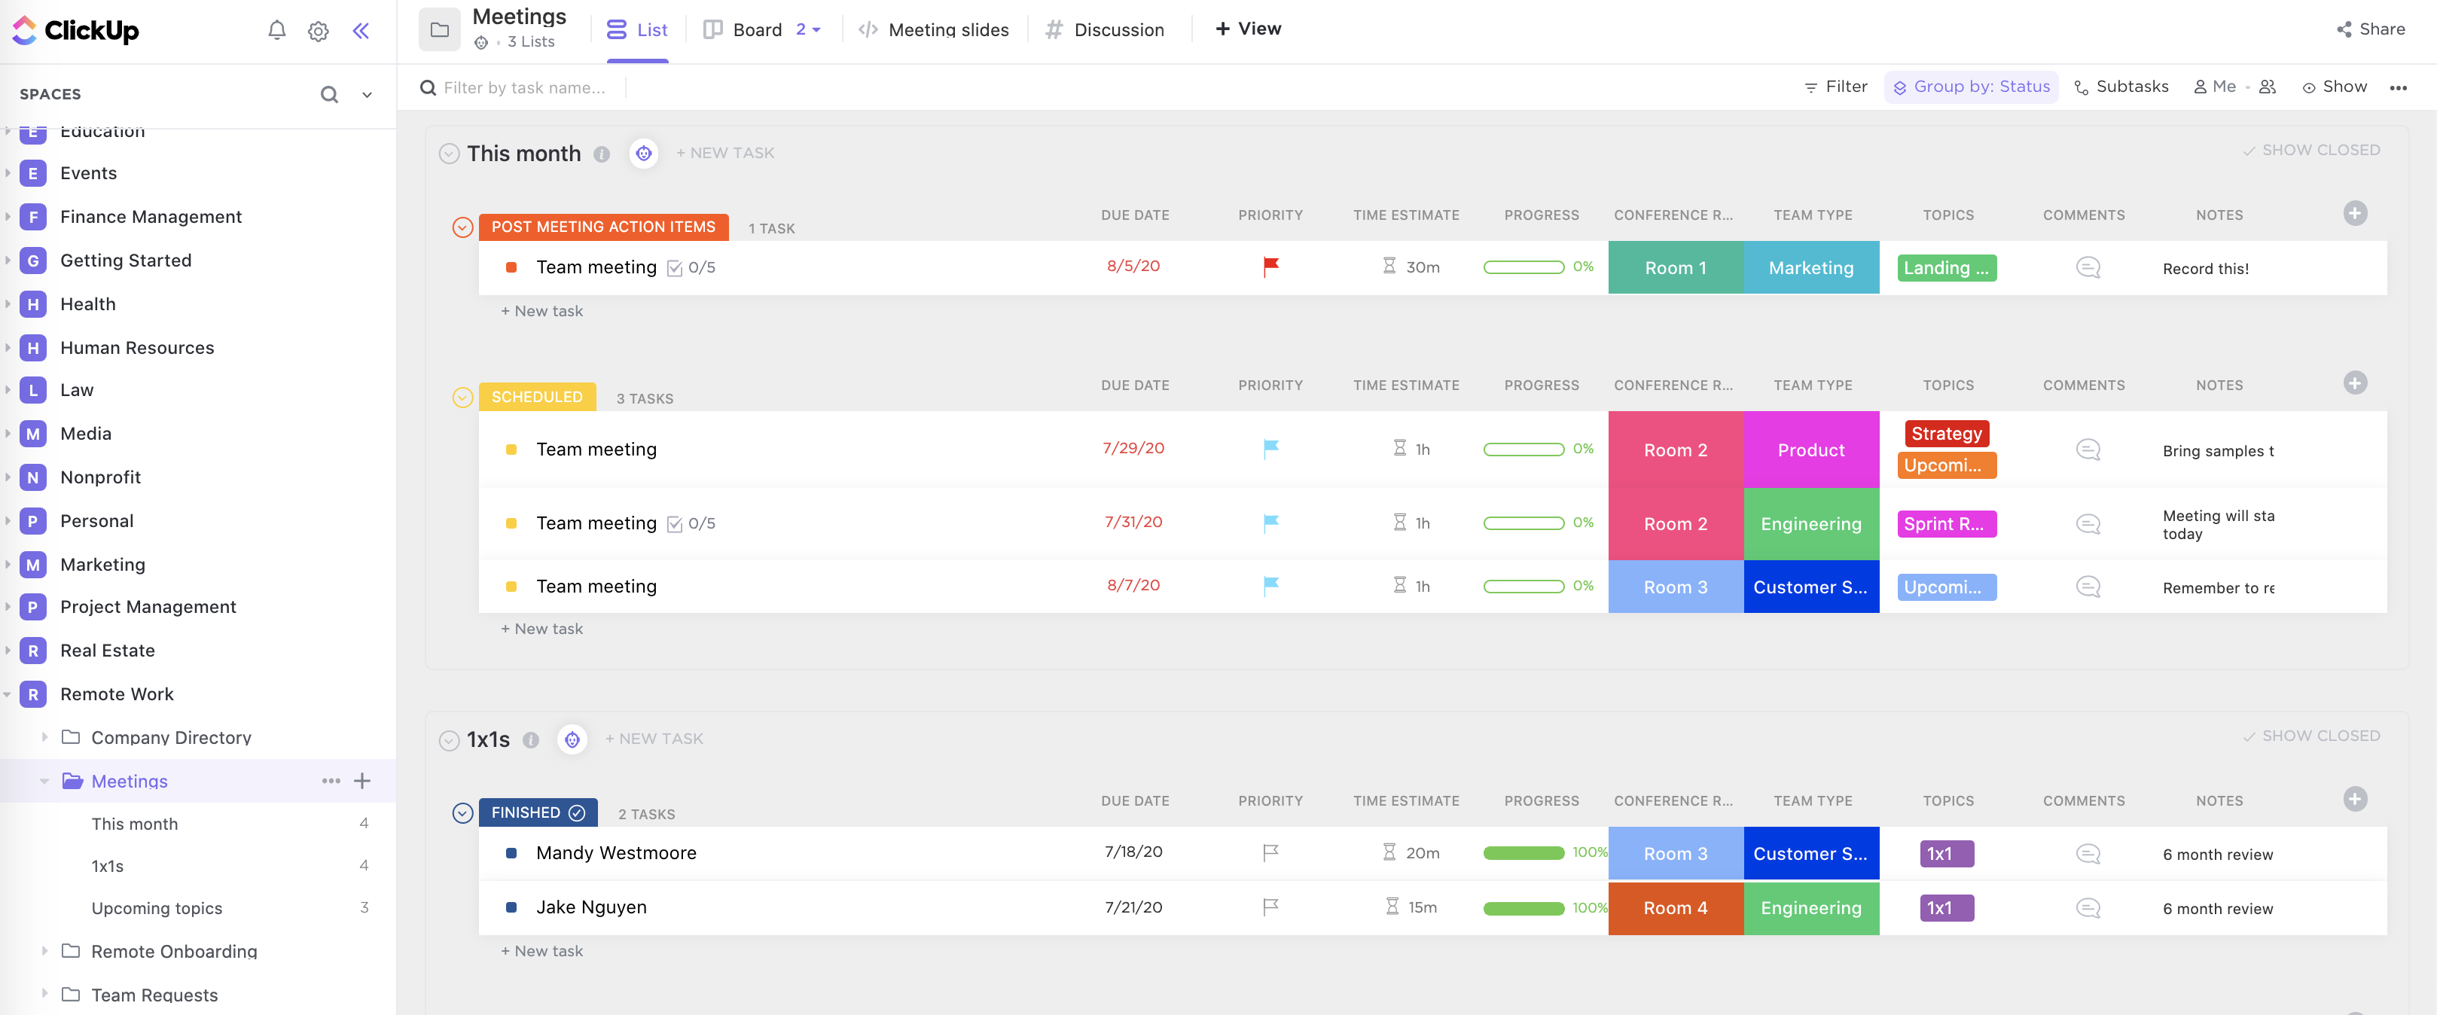Open settings gear in sidebar header

click(x=318, y=31)
